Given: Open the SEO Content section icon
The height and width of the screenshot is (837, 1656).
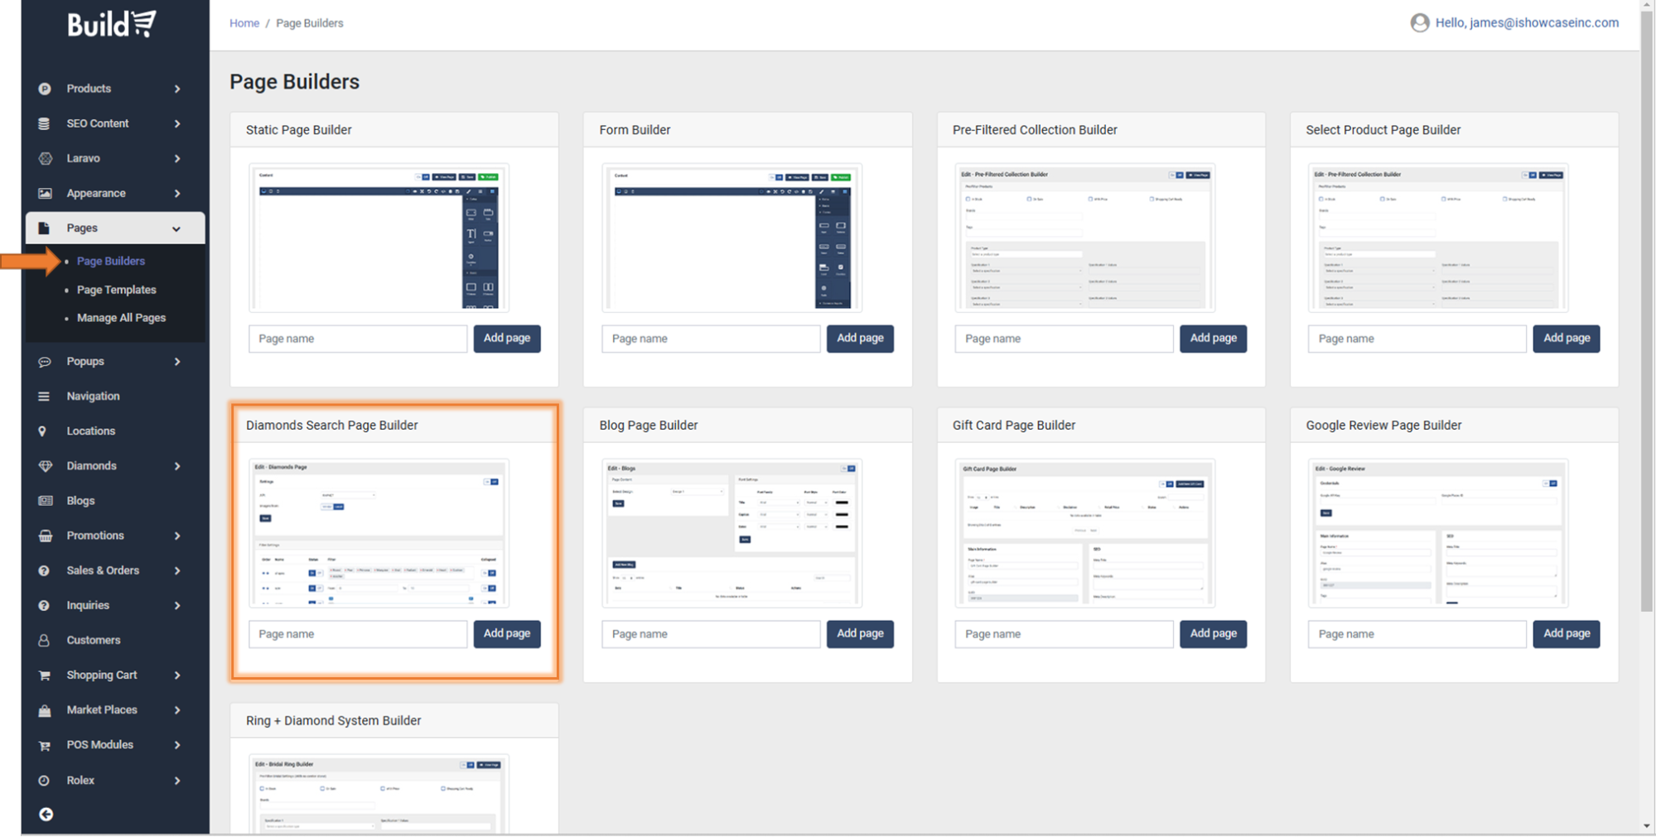Looking at the screenshot, I should [44, 123].
